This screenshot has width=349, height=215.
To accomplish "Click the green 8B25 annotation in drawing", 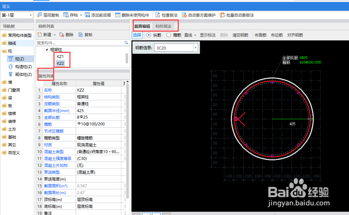I will 303,57.
